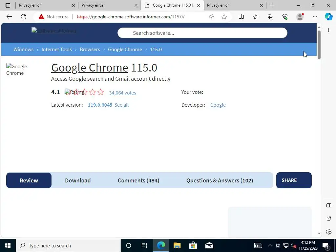
Task: Open Collections icon
Action: point(270,17)
